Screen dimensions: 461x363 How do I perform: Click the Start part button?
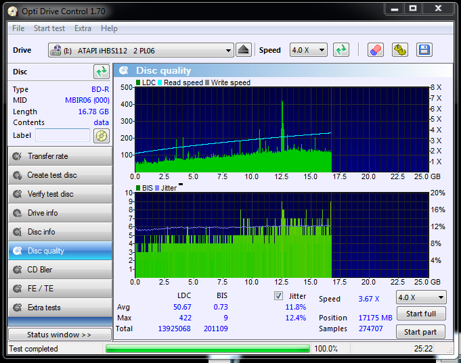pyautogui.click(x=420, y=332)
